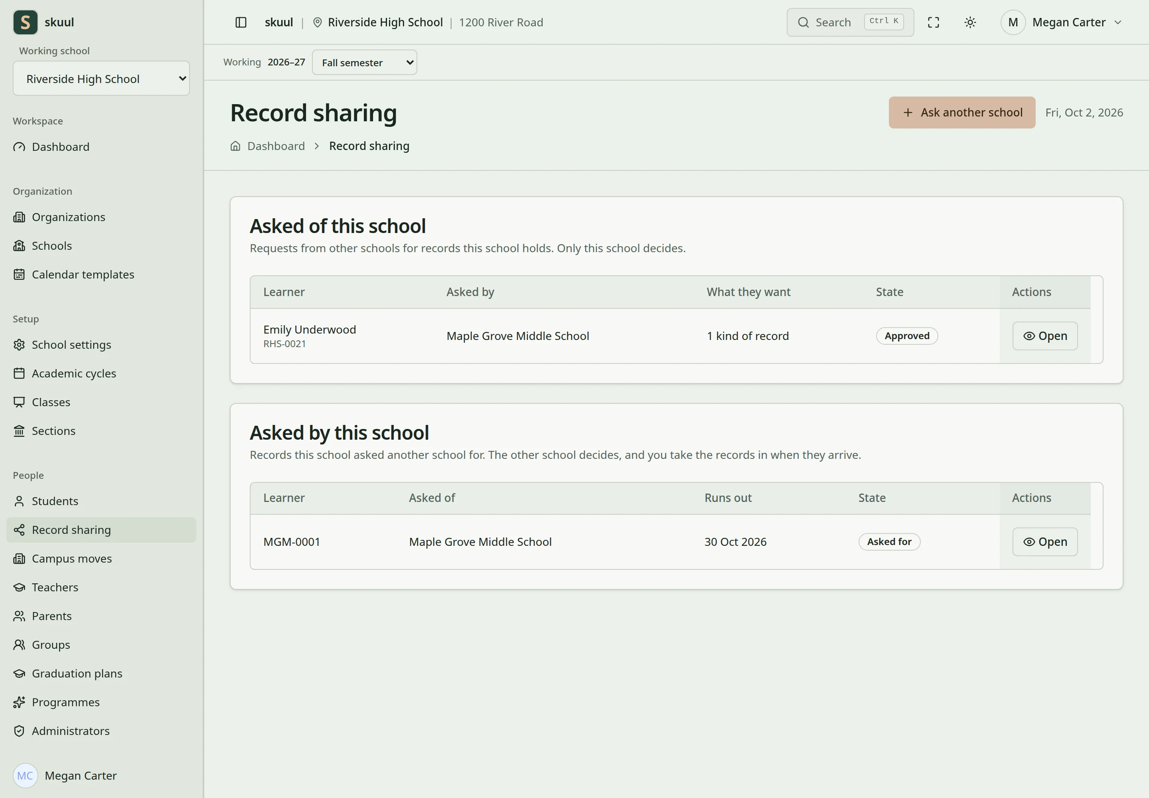Click the location pin icon in header
Image resolution: width=1149 pixels, height=798 pixels.
[317, 22]
